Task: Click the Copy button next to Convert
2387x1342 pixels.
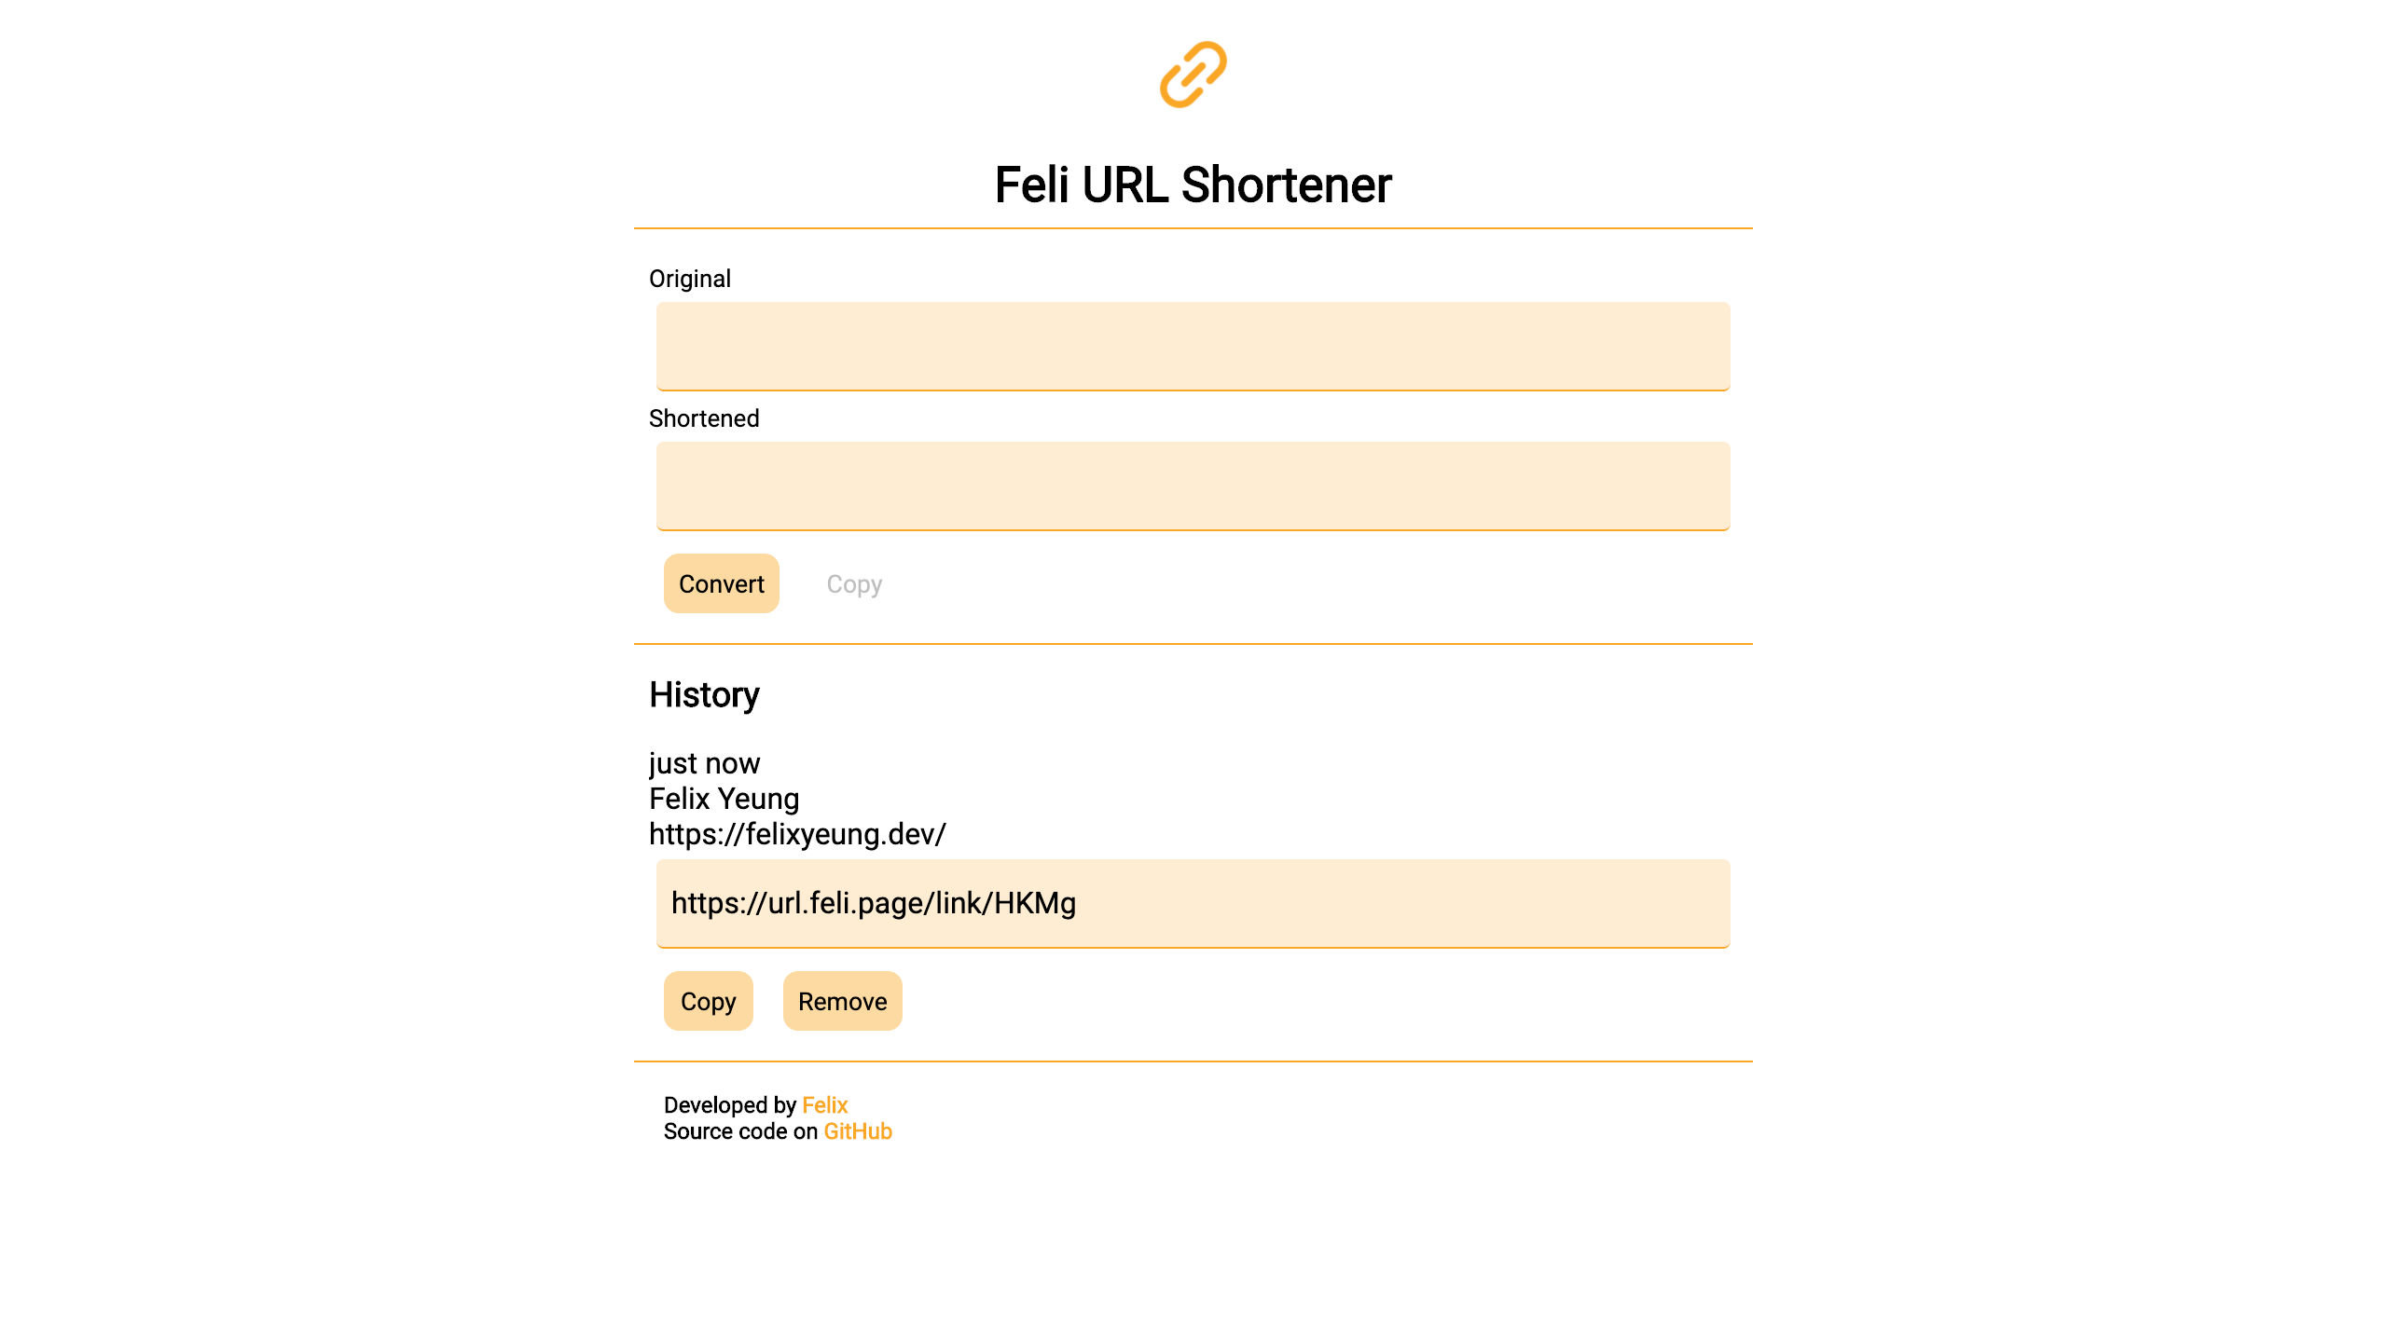Action: tap(854, 583)
